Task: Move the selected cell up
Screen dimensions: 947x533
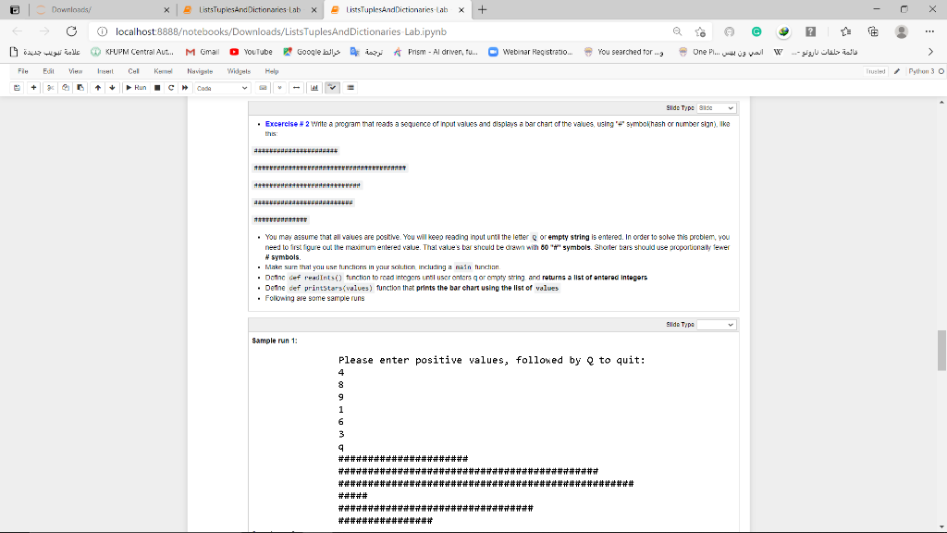Action: coord(100,87)
